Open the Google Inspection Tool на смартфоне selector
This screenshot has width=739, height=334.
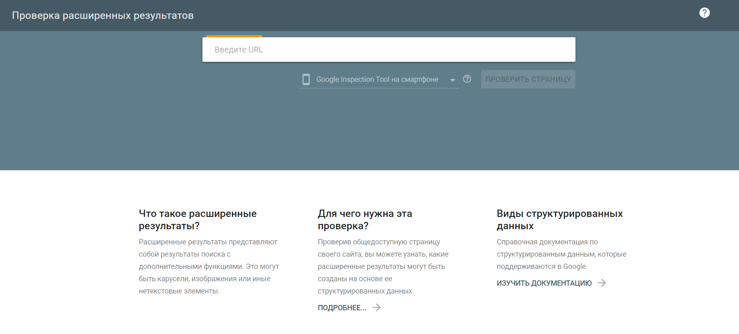coord(377,79)
